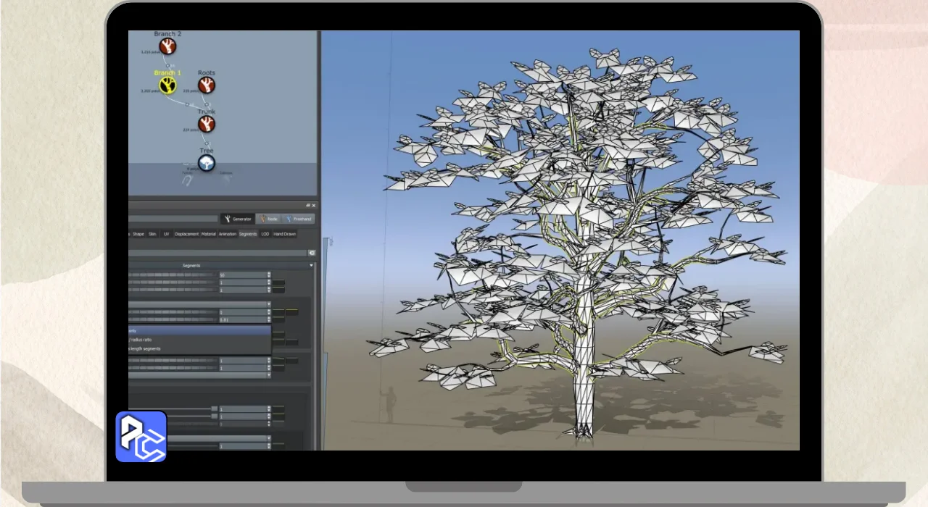Image resolution: width=928 pixels, height=507 pixels.
Task: Click stepper arrows of the 0.81 field
Action: pyautogui.click(x=269, y=319)
